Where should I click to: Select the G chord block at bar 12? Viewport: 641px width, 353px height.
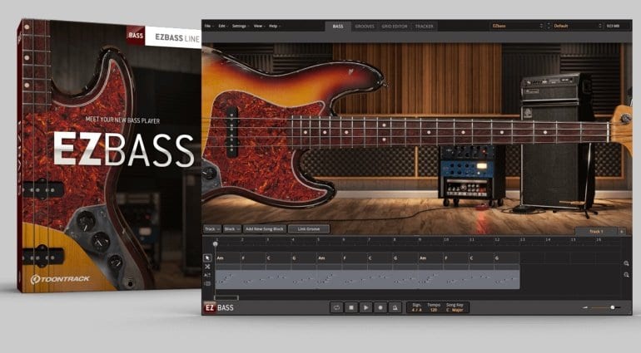point(507,258)
